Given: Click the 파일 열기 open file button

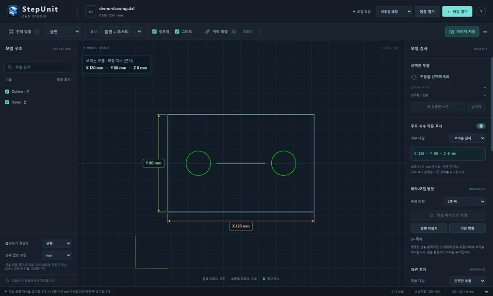Looking at the screenshot, I should tap(457, 12).
